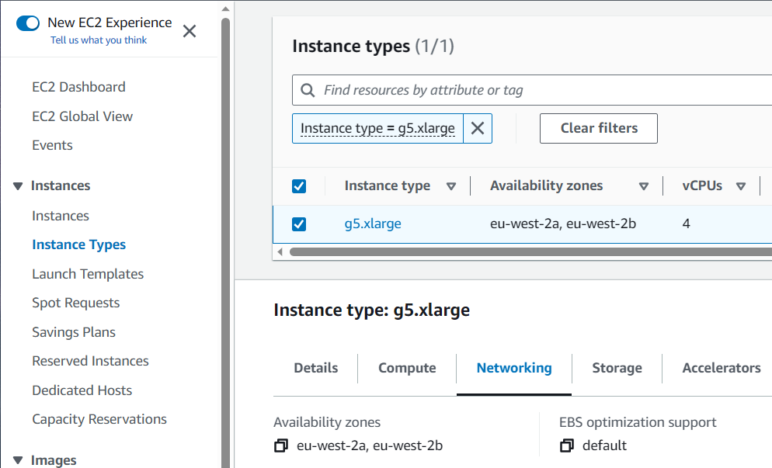Collapse the Instances section triangle

tap(18, 186)
